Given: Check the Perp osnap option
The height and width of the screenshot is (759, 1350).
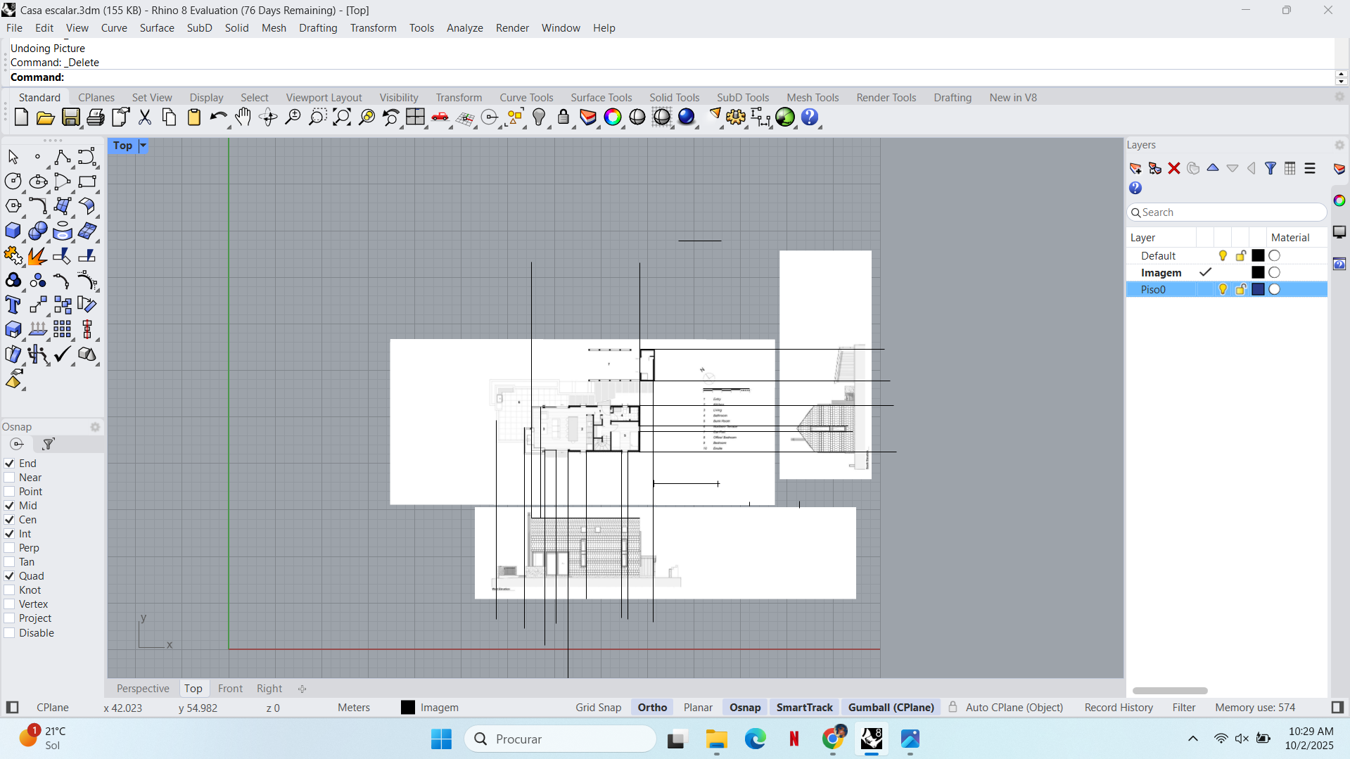Looking at the screenshot, I should [x=10, y=548].
